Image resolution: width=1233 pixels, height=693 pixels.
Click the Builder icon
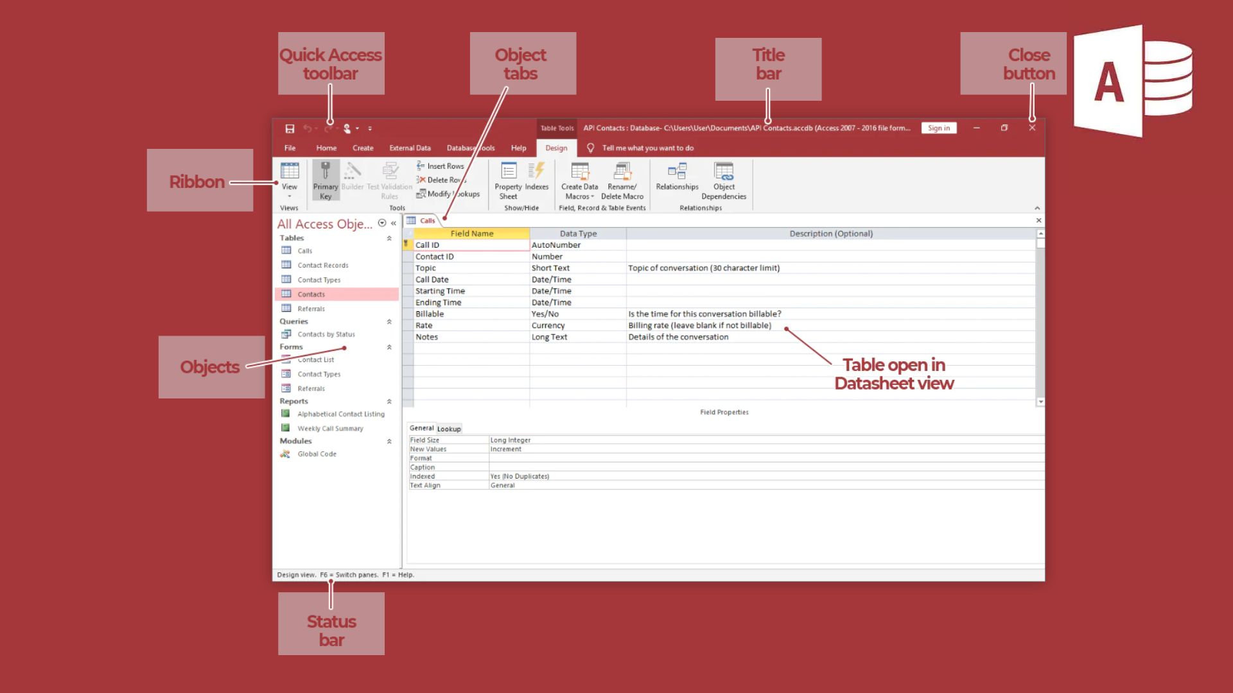(x=353, y=176)
